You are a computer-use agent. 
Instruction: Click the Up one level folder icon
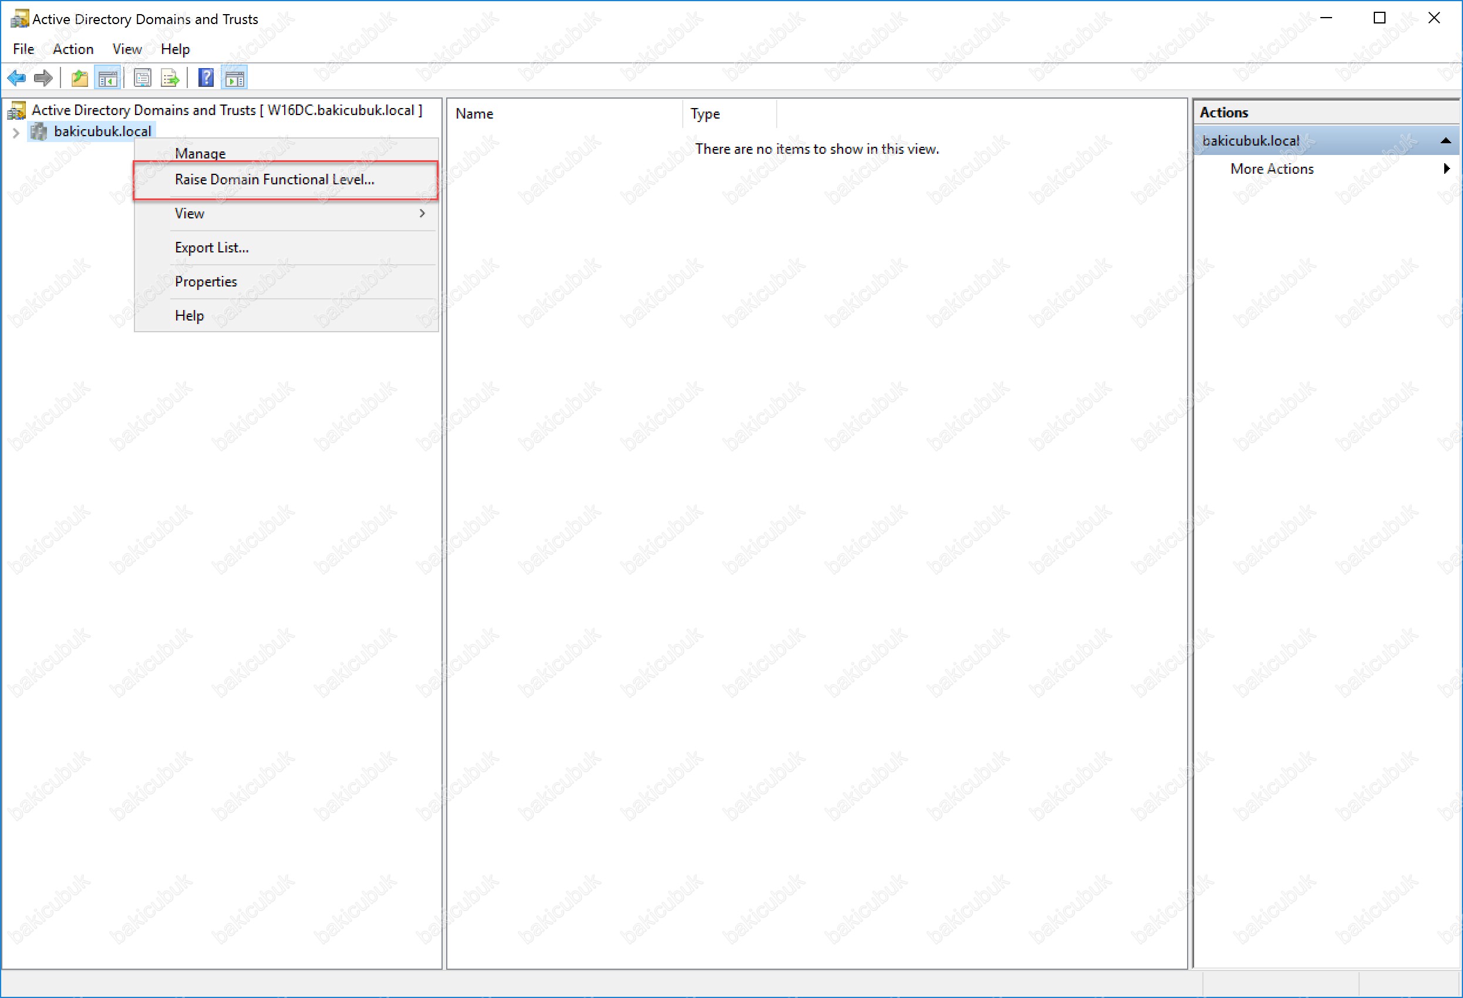(x=79, y=78)
